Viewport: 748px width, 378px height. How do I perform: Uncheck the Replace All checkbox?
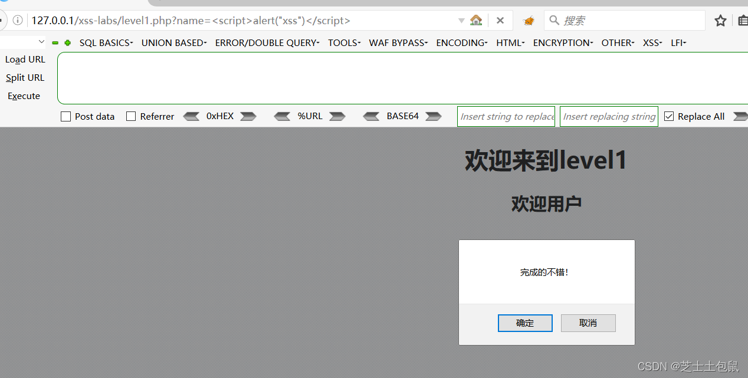(668, 116)
